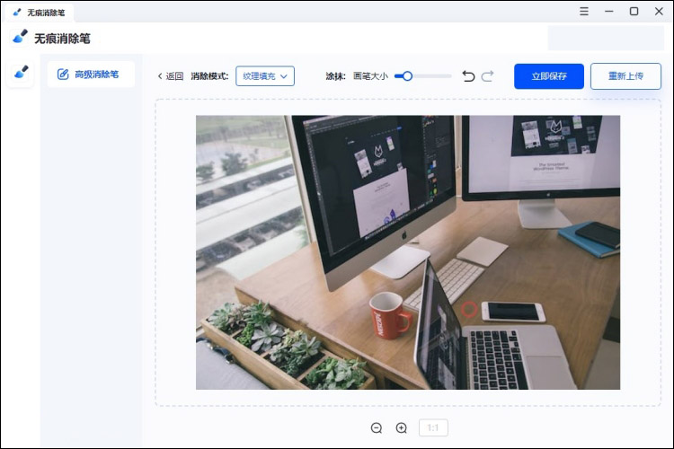Viewport: 674px width, 449px height.
Task: Click the undo arrow icon
Action: 468,76
